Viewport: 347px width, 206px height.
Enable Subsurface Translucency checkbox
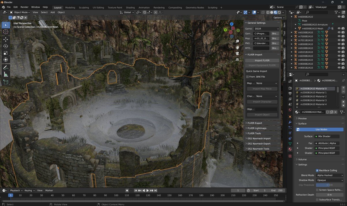pyautogui.click(x=317, y=200)
